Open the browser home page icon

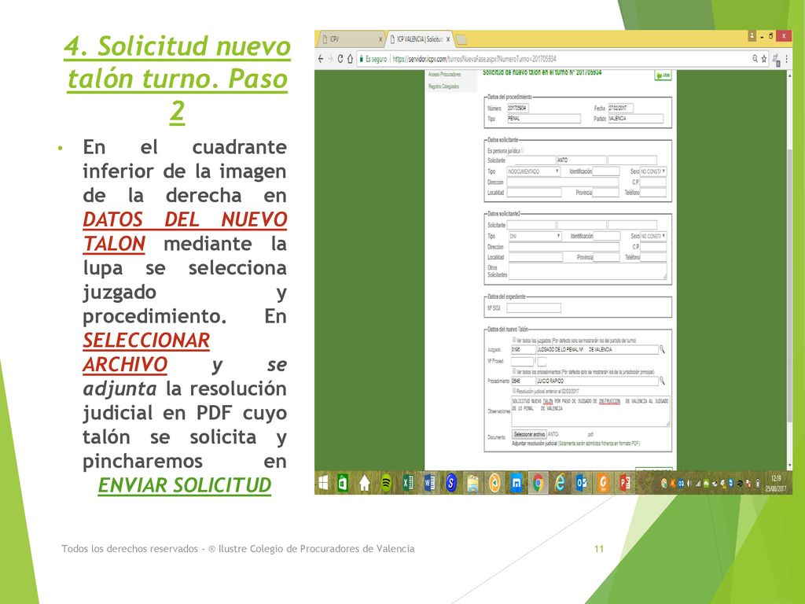[x=350, y=58]
